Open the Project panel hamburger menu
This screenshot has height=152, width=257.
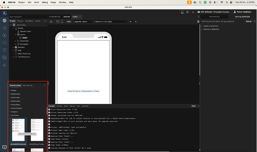point(46,21)
